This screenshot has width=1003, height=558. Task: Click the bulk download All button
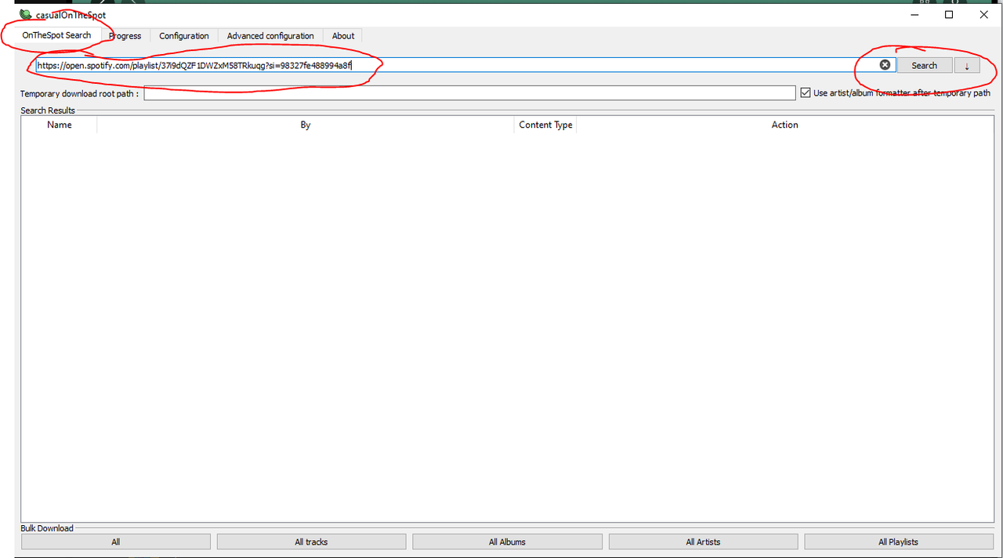116,542
